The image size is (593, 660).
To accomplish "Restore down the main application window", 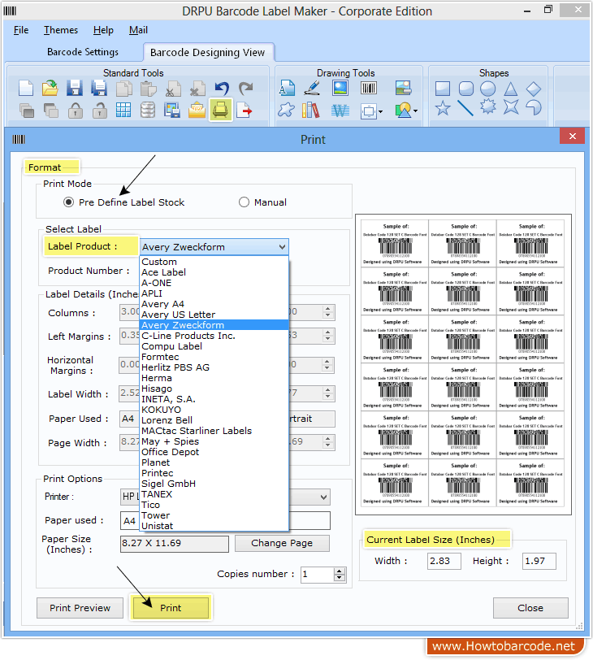I will tap(548, 10).
